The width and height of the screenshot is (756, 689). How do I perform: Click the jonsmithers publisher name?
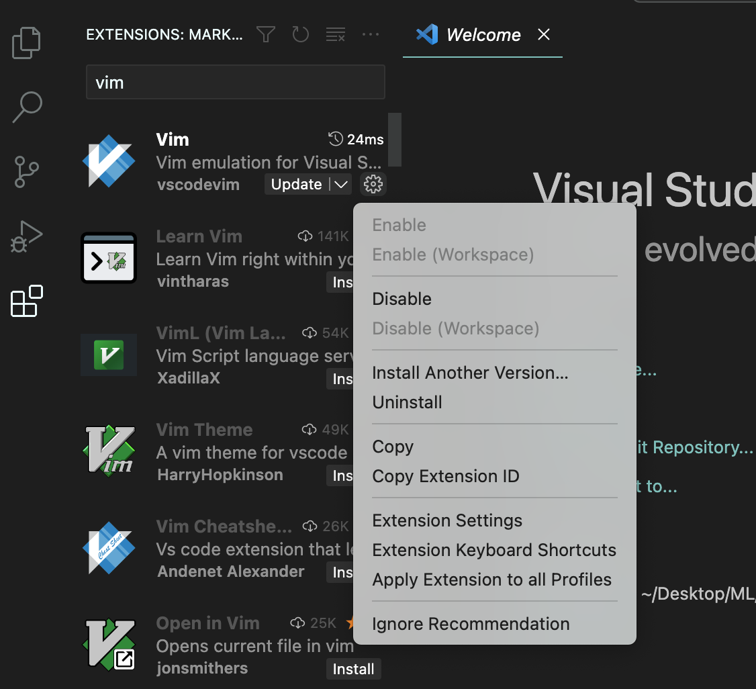coord(203,668)
